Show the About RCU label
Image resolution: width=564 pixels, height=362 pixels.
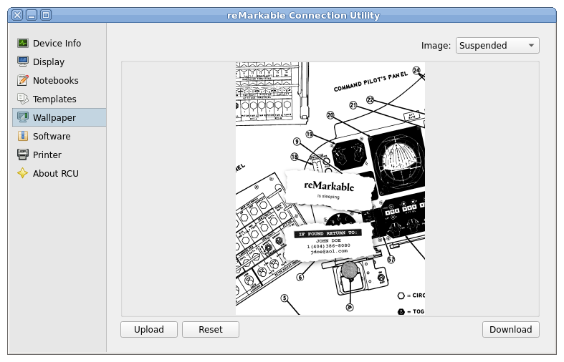(x=56, y=173)
